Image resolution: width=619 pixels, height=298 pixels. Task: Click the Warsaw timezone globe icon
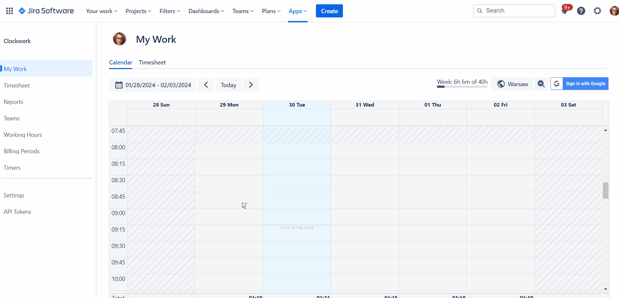click(502, 84)
